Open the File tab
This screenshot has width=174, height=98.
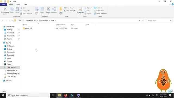click(4, 4)
